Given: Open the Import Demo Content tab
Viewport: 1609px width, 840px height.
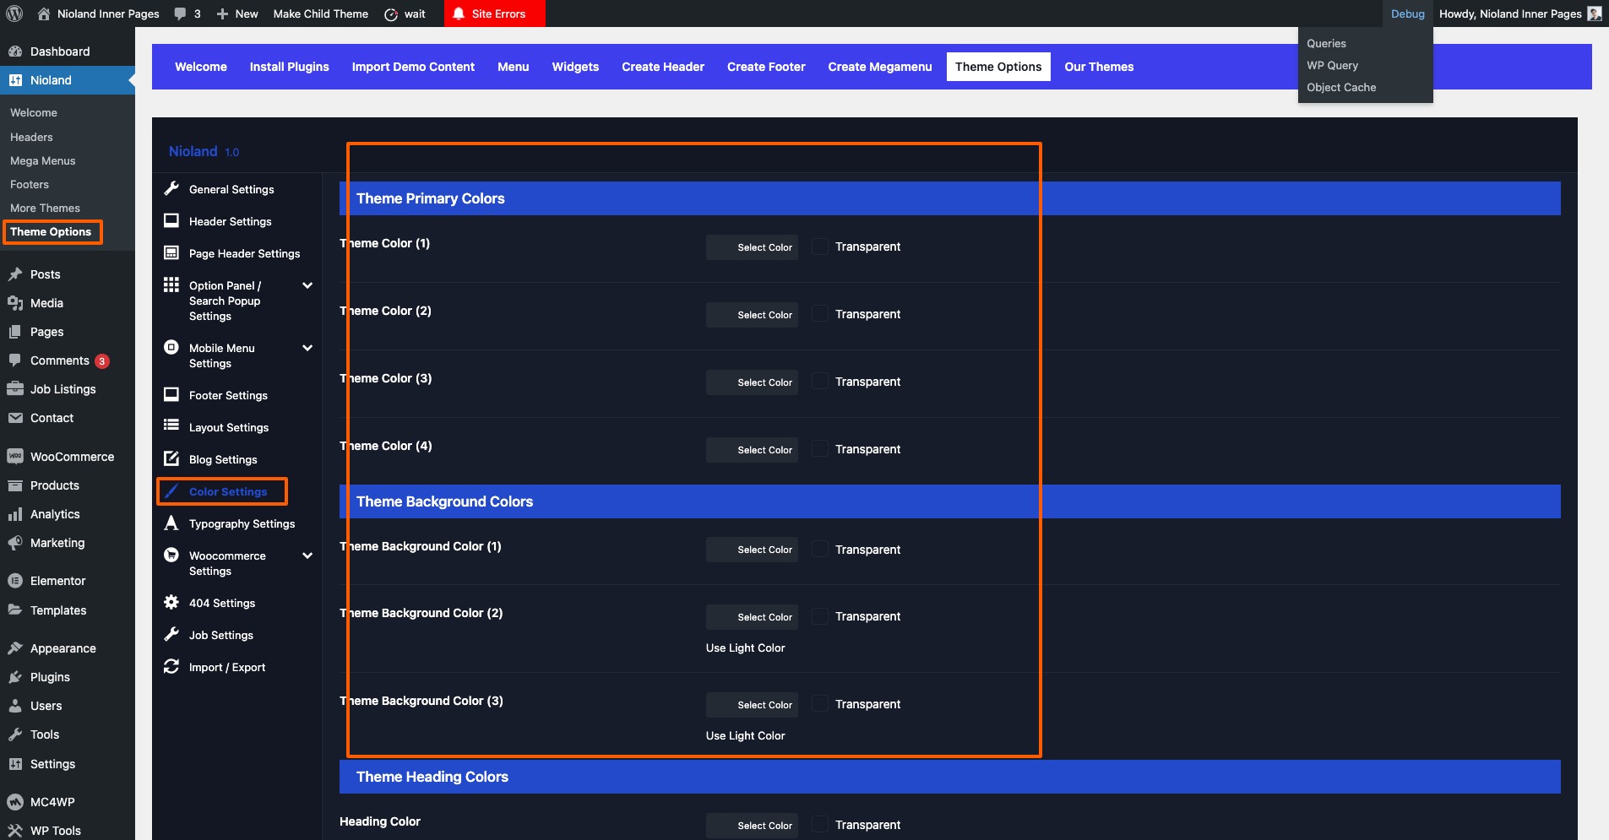Looking at the screenshot, I should click(x=413, y=67).
